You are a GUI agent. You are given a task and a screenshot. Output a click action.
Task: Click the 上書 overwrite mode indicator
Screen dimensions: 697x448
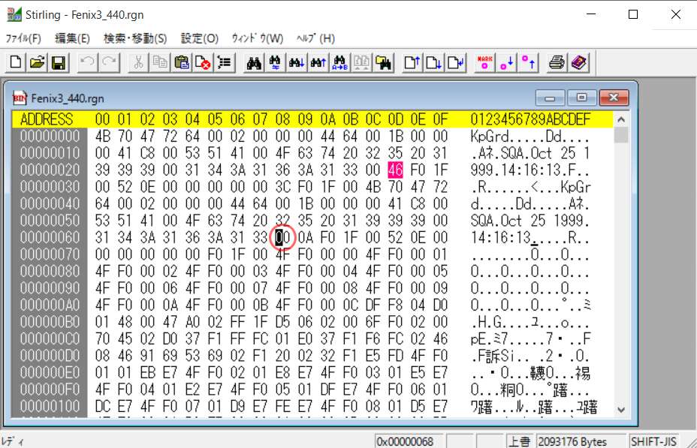click(x=519, y=441)
